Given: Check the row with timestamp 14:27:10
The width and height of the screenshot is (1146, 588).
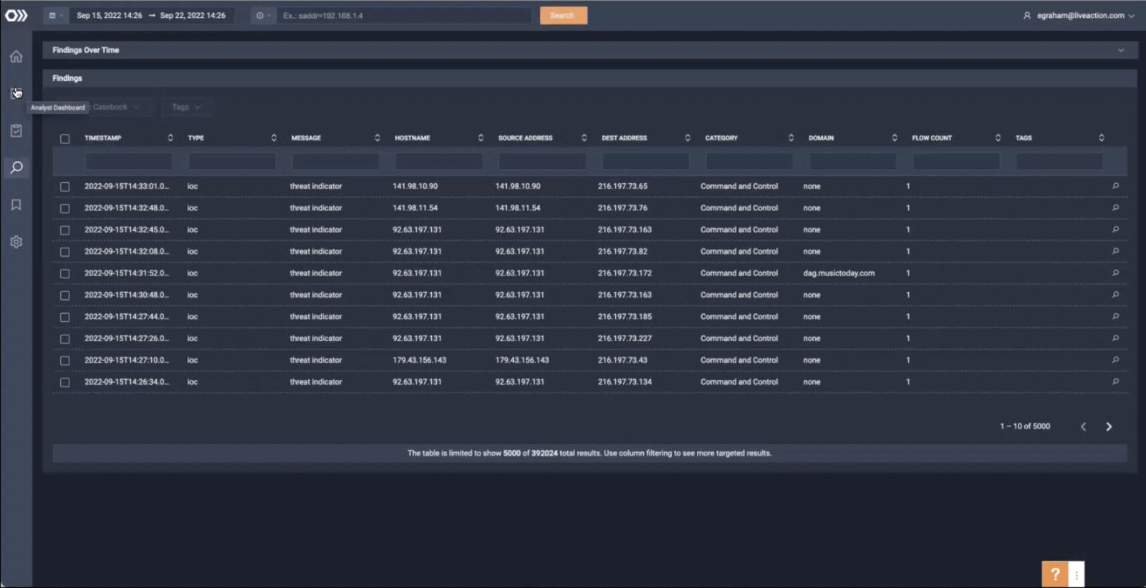Looking at the screenshot, I should coord(64,361).
